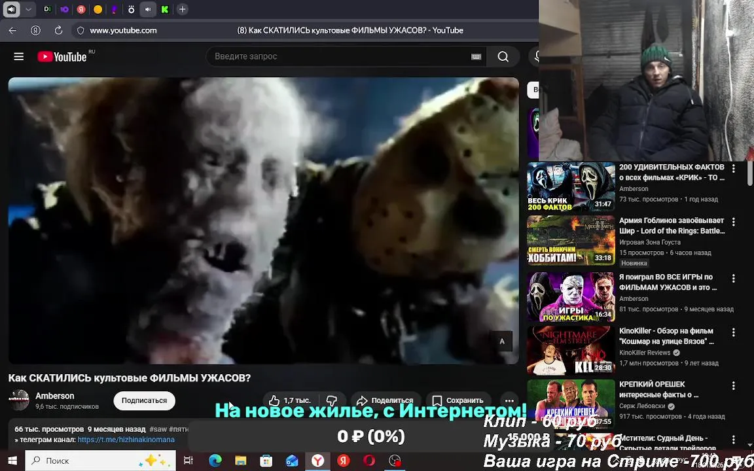Go back with browser back arrow
Screen dimensions: 754x471
12,30
